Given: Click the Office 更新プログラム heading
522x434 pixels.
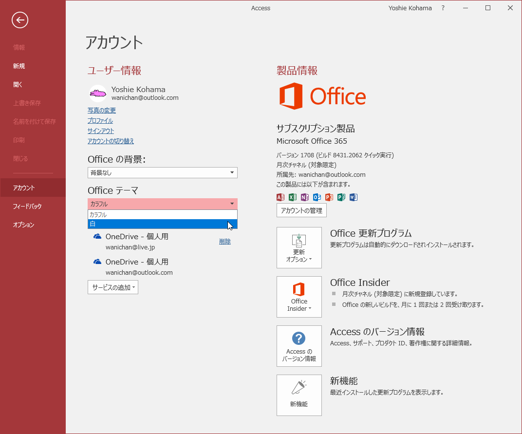Looking at the screenshot, I should (371, 233).
